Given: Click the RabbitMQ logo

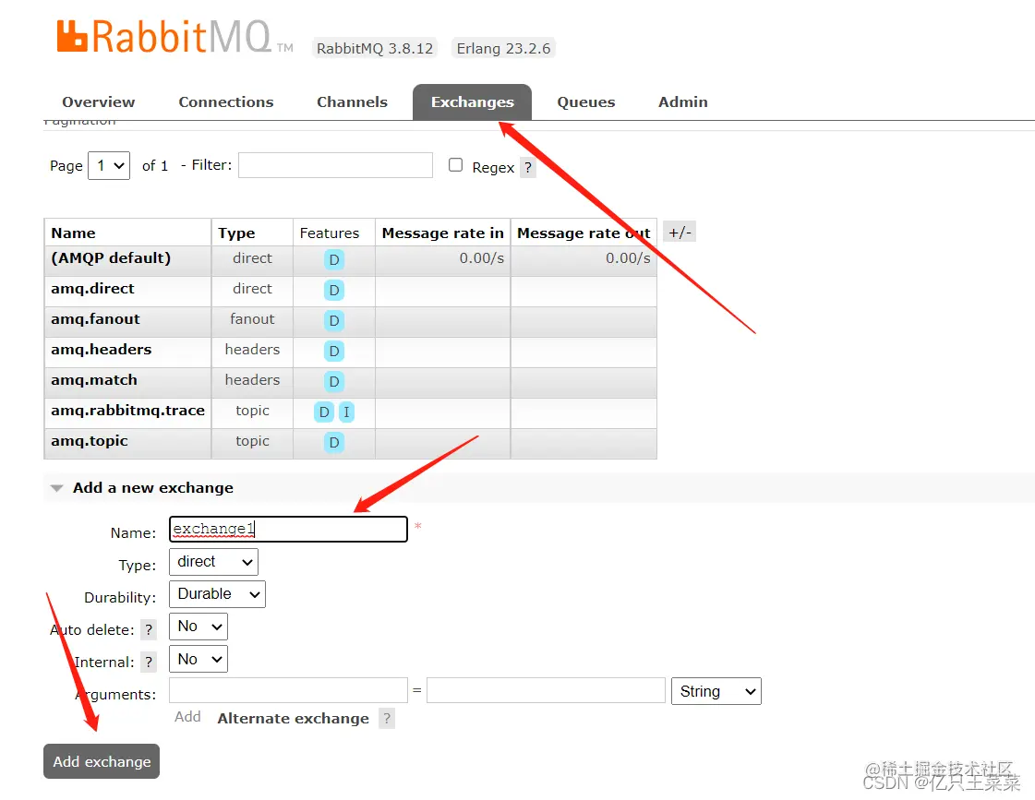Looking at the screenshot, I should tap(175, 37).
